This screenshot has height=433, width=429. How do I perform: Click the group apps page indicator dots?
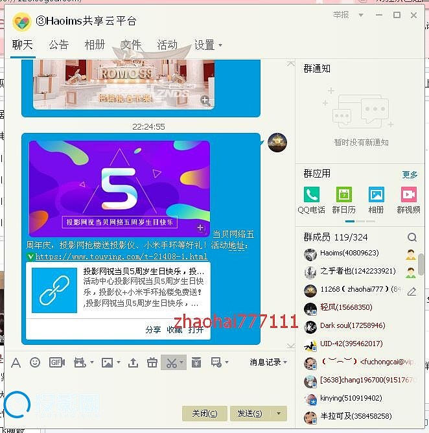360,221
